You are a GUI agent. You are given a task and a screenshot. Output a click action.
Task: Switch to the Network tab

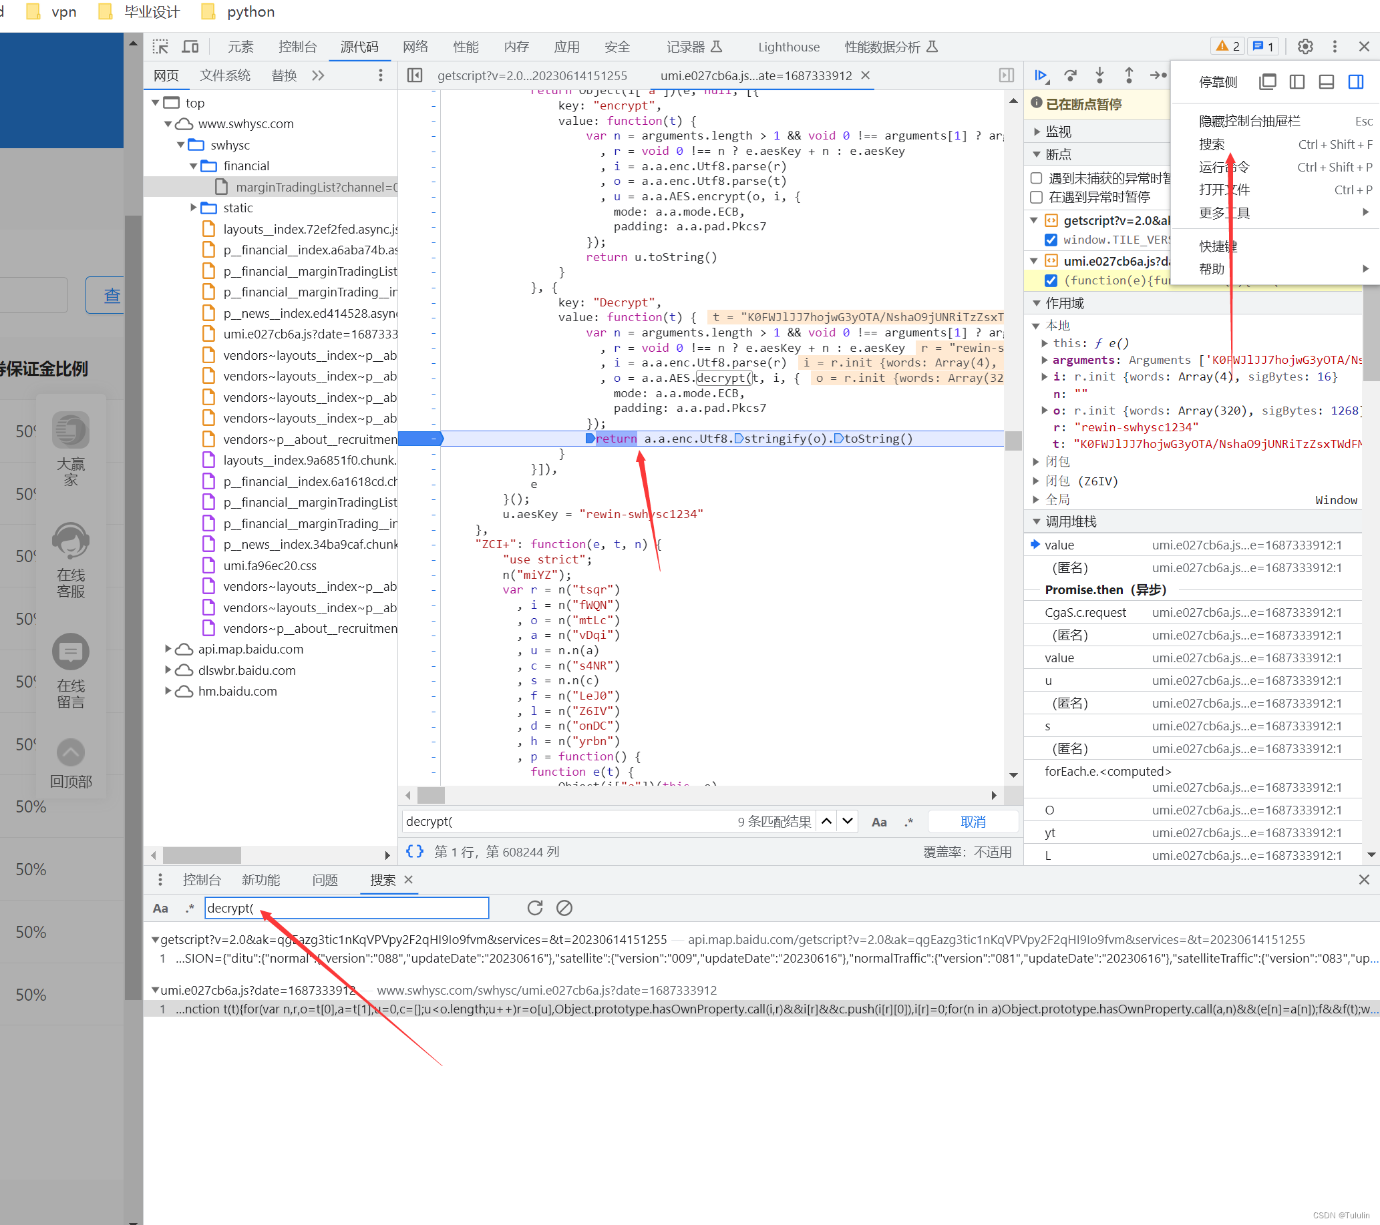[415, 47]
